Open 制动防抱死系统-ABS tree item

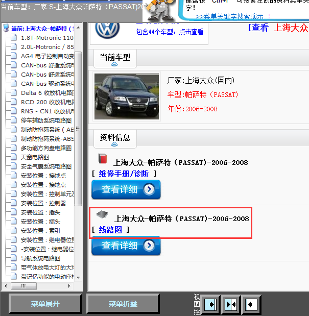[47, 139]
